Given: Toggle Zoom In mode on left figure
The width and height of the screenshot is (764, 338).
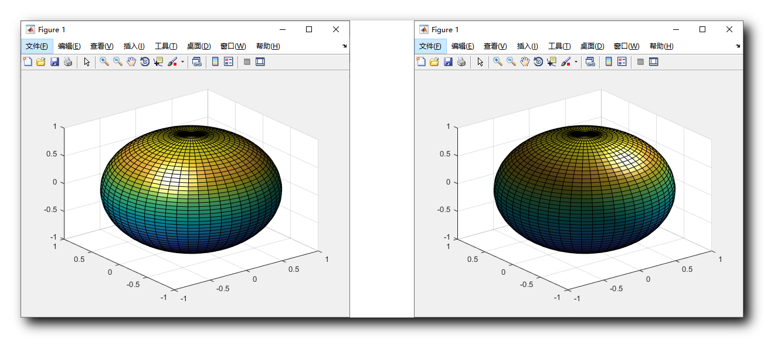Looking at the screenshot, I should point(103,62).
